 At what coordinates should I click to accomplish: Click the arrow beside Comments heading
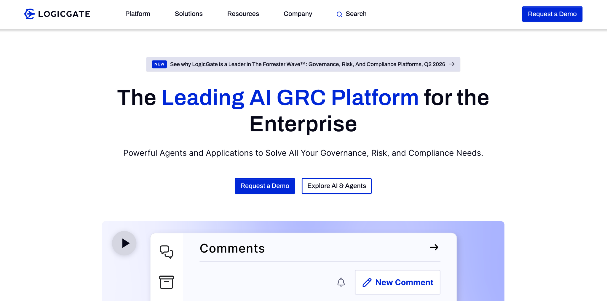(x=434, y=247)
